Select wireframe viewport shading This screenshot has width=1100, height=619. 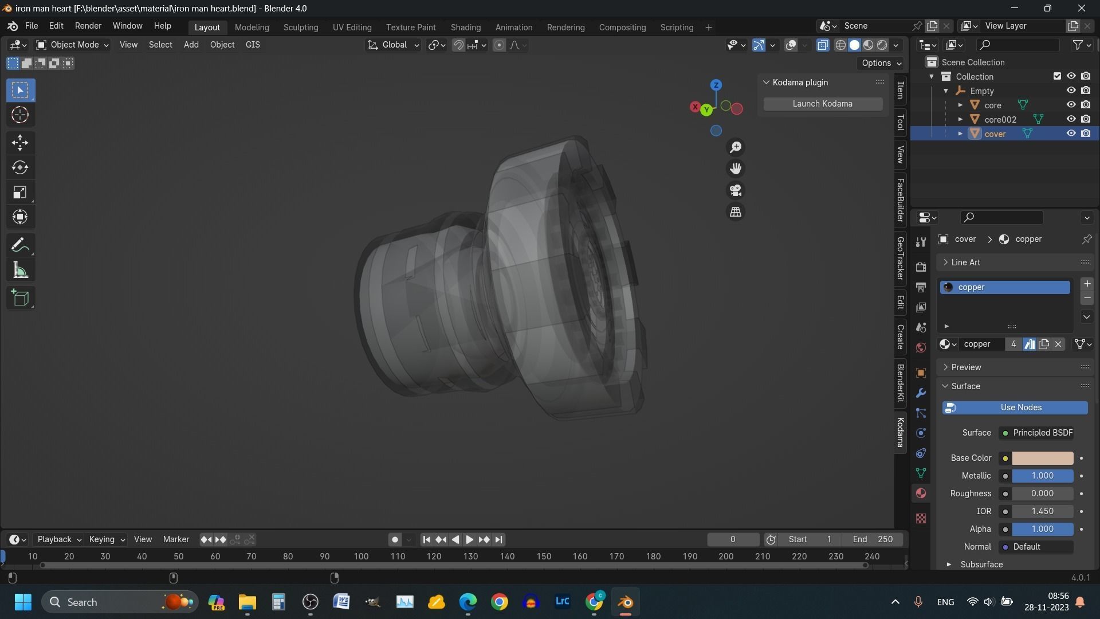(840, 45)
